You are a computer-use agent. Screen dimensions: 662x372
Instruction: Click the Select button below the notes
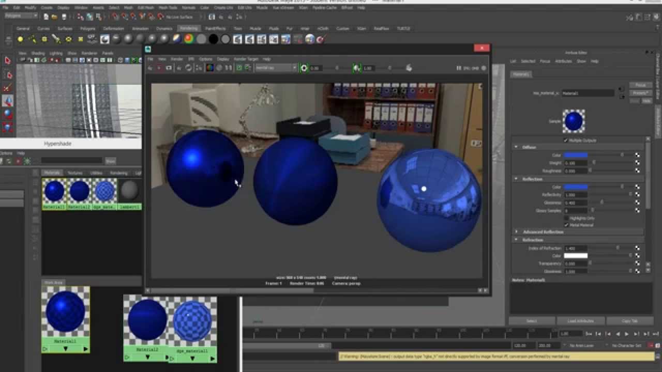coord(532,321)
